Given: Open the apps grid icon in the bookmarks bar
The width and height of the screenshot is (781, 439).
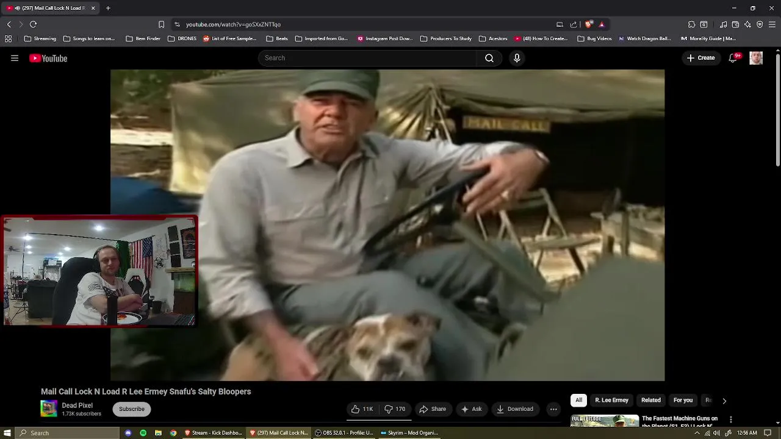Looking at the screenshot, I should [x=8, y=38].
